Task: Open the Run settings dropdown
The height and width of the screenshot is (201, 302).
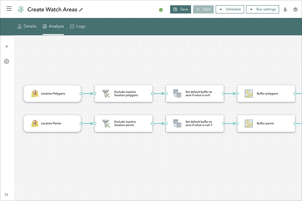Action: click(x=263, y=9)
